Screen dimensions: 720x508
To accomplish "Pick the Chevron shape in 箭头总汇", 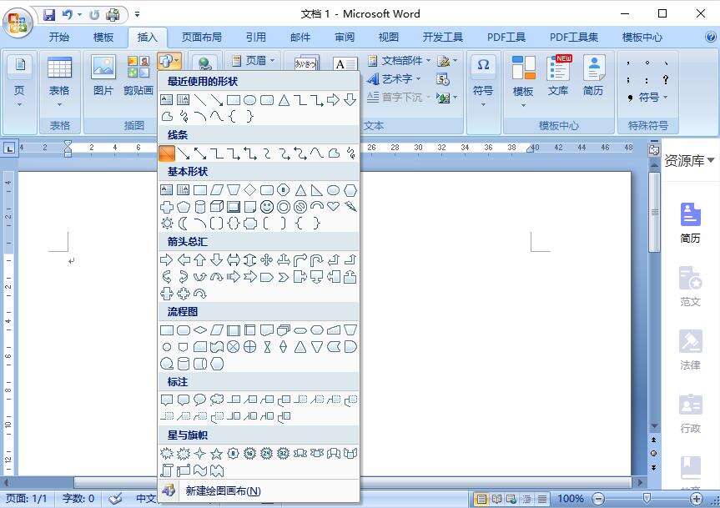I will click(284, 277).
